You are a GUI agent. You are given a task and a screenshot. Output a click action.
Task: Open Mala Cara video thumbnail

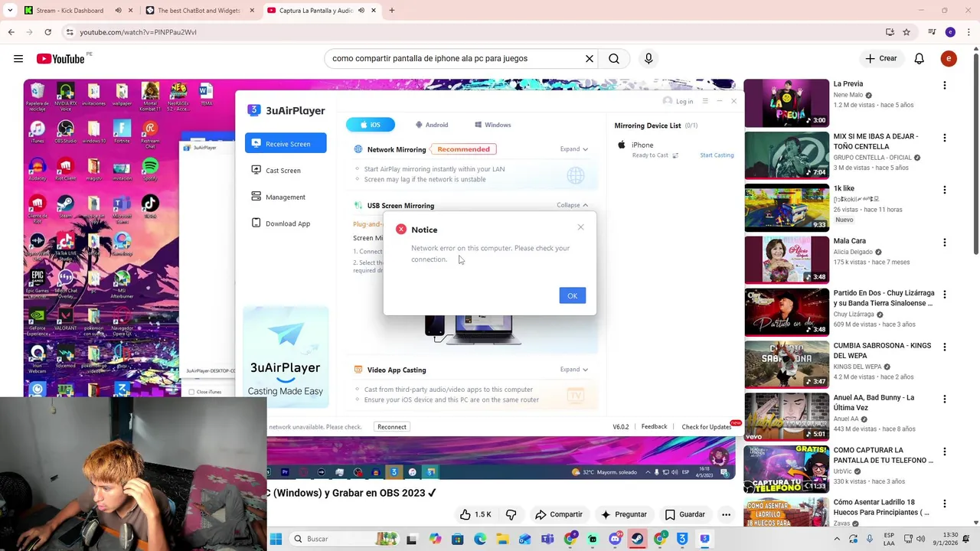[786, 259]
